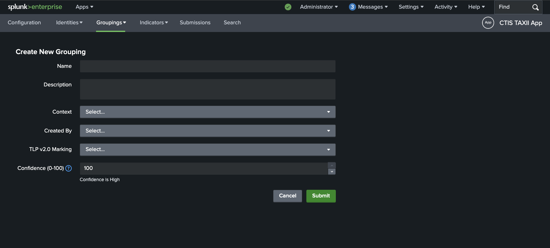Click the blue Messages count badge
Viewport: 550px width, 248px height.
point(352,7)
